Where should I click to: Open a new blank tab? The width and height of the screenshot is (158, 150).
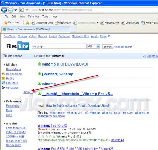tap(73, 29)
